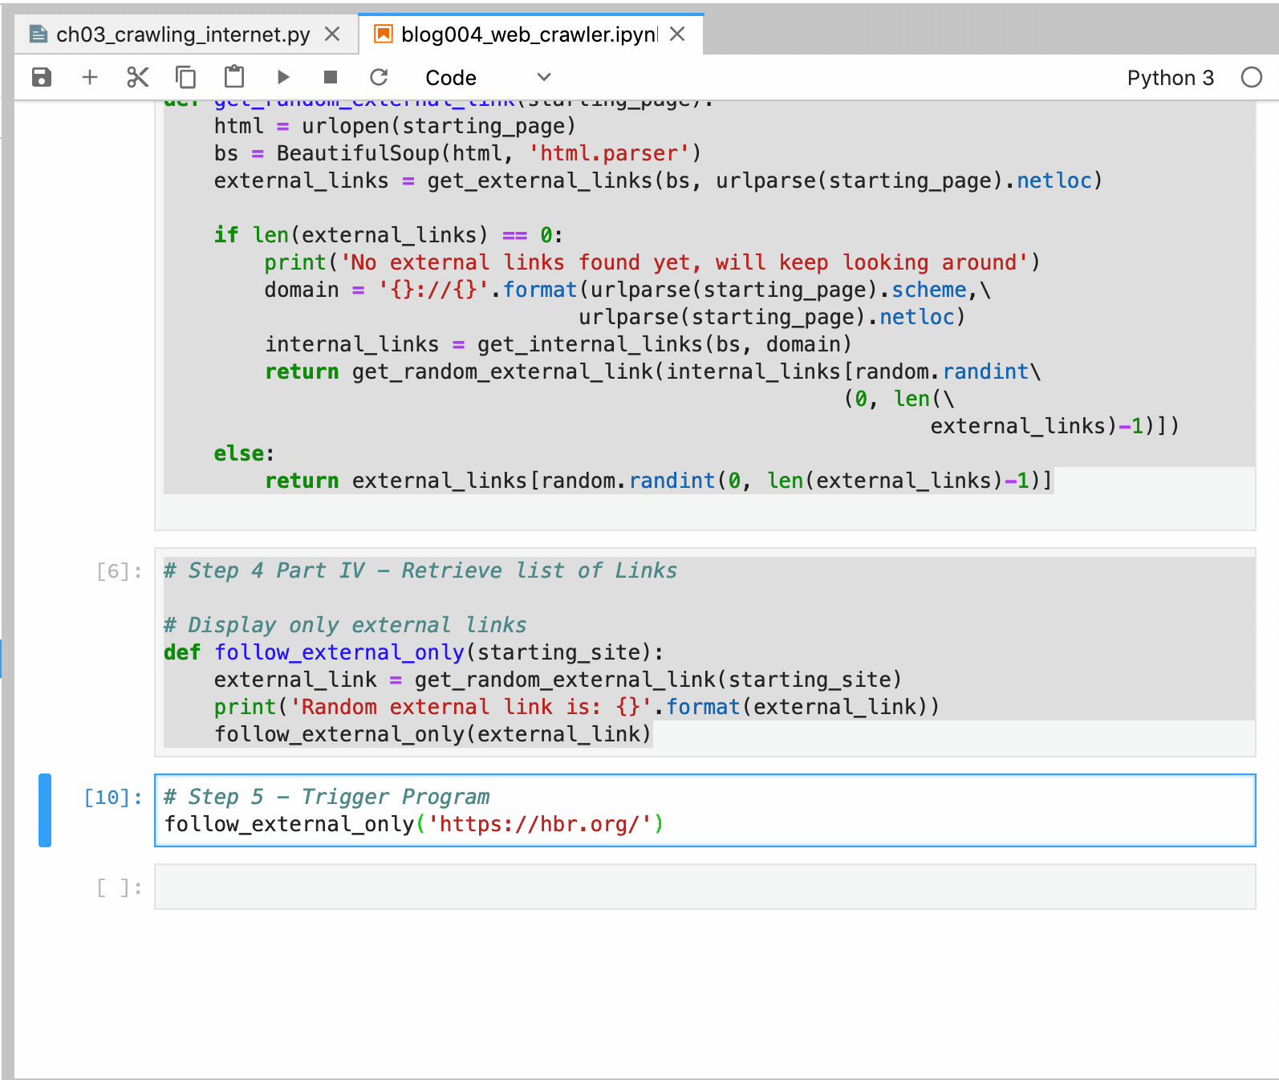Click the 'domain =' format assignment line
The width and height of the screenshot is (1279, 1080).
click(627, 290)
